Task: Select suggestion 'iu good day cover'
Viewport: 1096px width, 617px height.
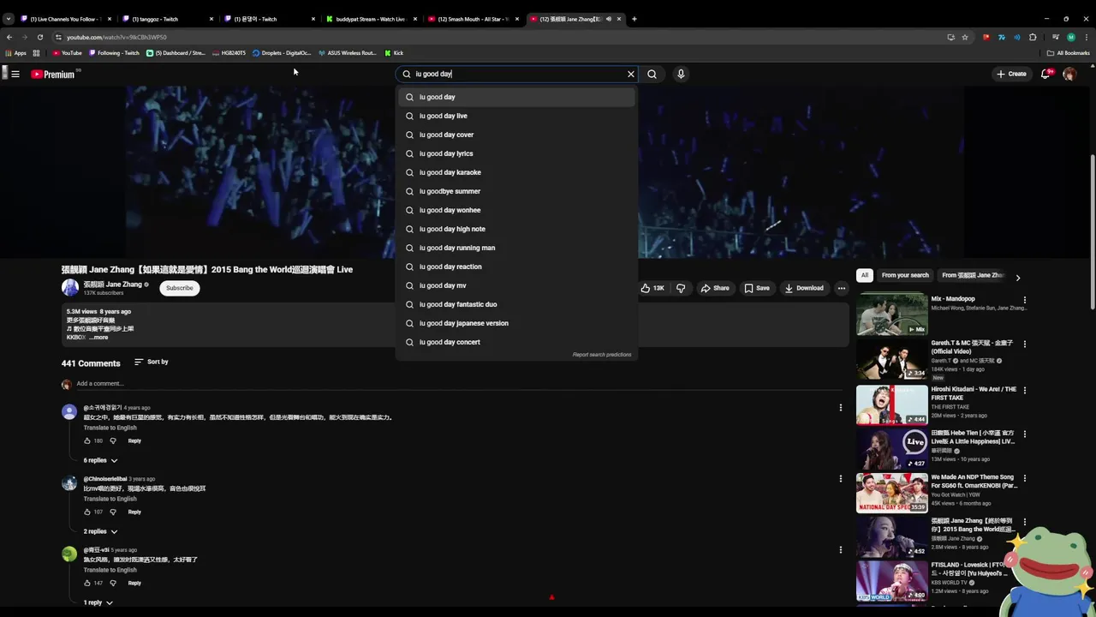Action: pos(516,135)
